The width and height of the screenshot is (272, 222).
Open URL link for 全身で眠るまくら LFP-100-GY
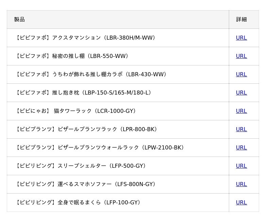pos(241,203)
